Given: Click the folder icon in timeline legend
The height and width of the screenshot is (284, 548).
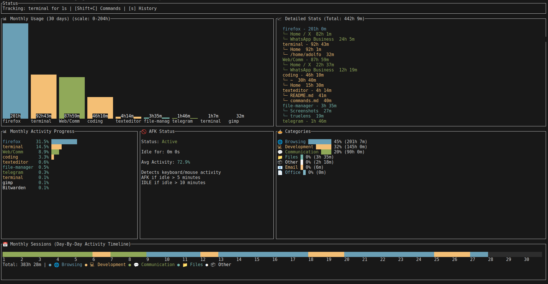Looking at the screenshot, I should [x=185, y=265].
